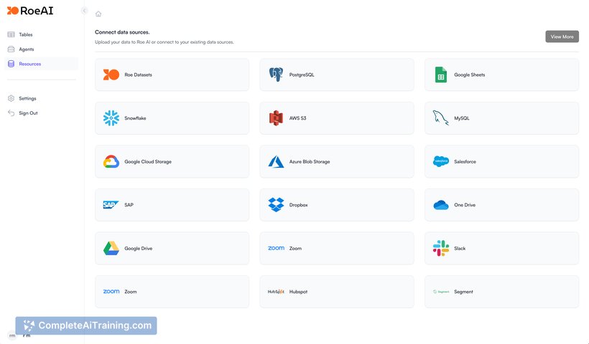589x344 pixels.
Task: Click the Salesforce cloud icon
Action: pyautogui.click(x=441, y=161)
